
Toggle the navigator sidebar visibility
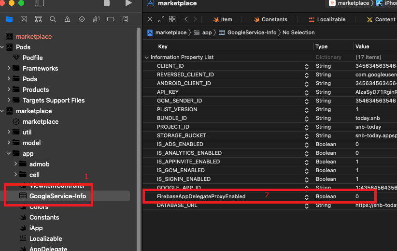coord(39,3)
